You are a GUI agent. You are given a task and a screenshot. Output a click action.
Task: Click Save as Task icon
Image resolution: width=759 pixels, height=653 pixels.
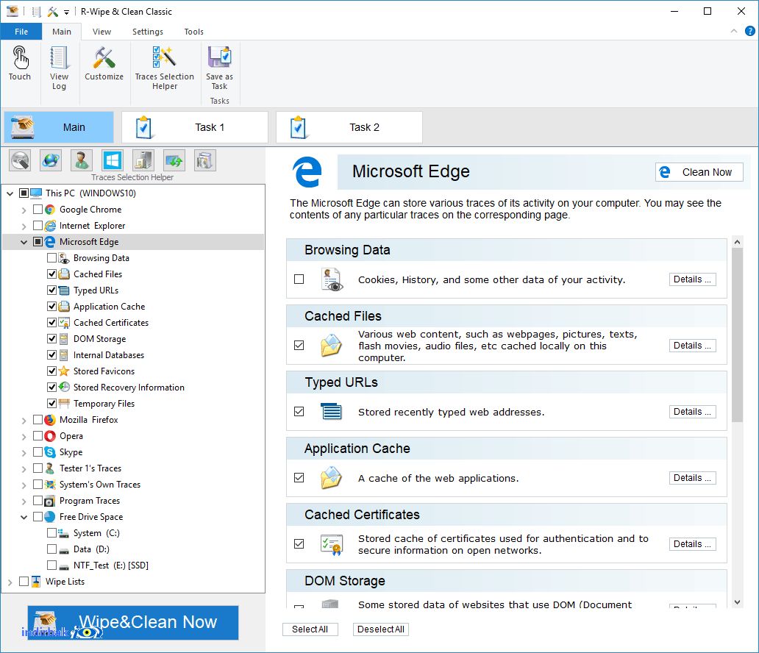point(219,68)
